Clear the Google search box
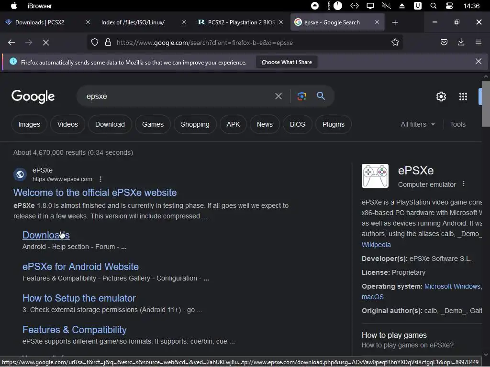490x367 pixels. [x=278, y=96]
